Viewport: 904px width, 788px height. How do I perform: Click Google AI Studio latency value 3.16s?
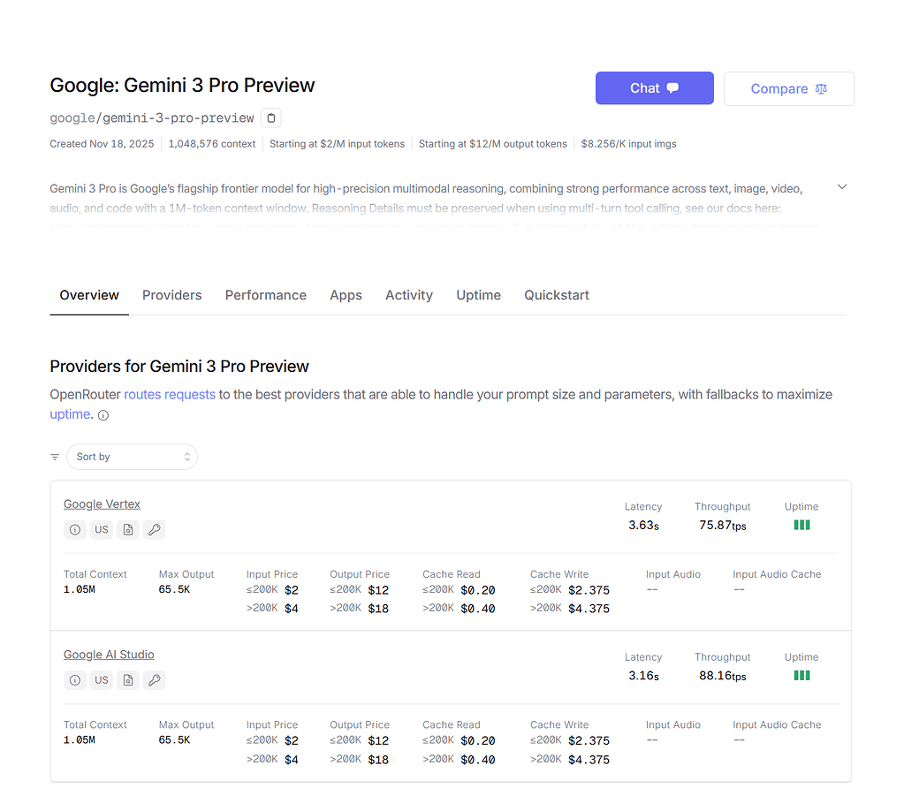tap(643, 676)
